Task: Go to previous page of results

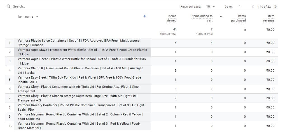Action: (x=253, y=6)
